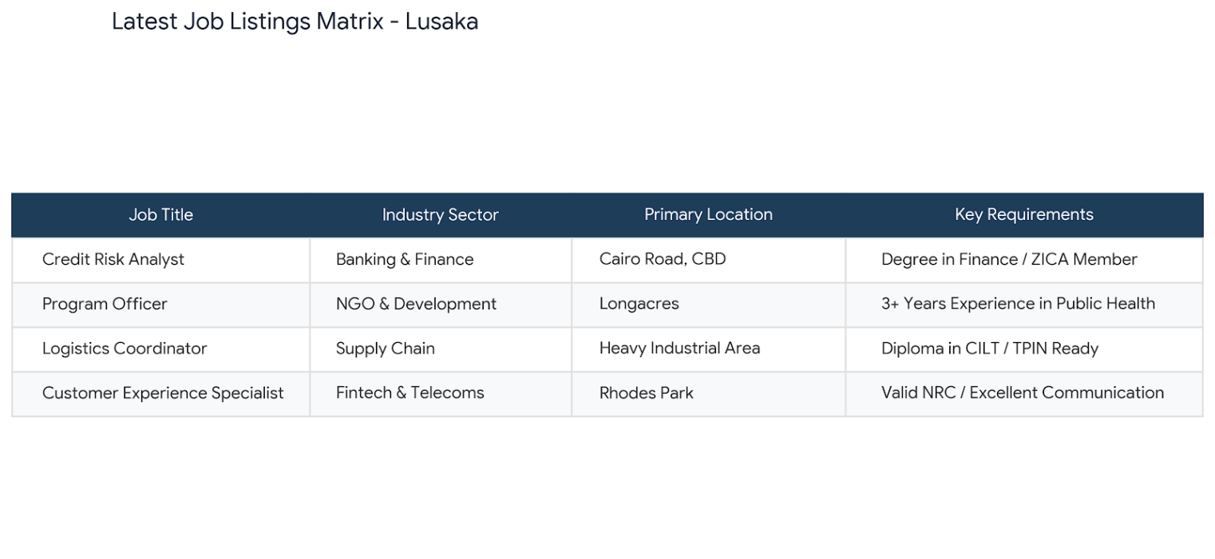
Task: Select the Supply Chain cell
Action: (x=441, y=349)
